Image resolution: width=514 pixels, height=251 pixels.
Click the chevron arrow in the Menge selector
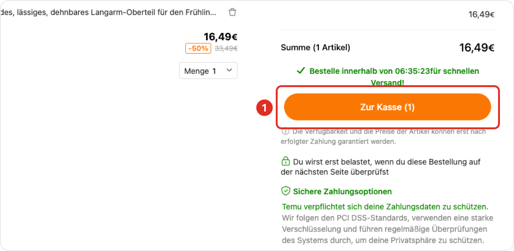coord(229,70)
